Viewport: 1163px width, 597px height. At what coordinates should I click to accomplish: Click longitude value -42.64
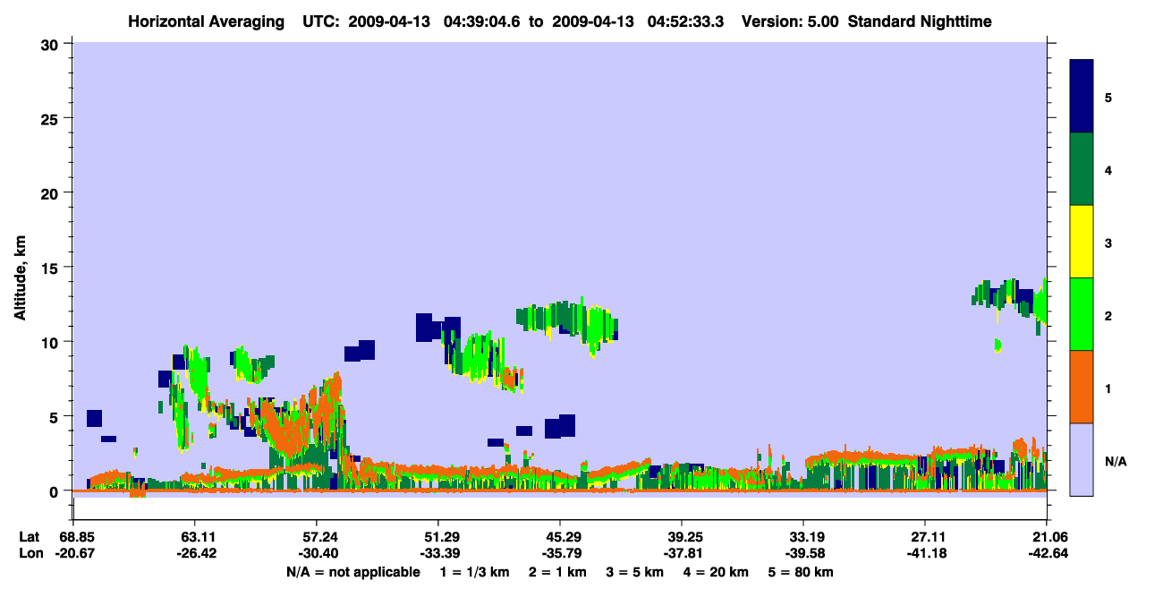pos(1047,553)
